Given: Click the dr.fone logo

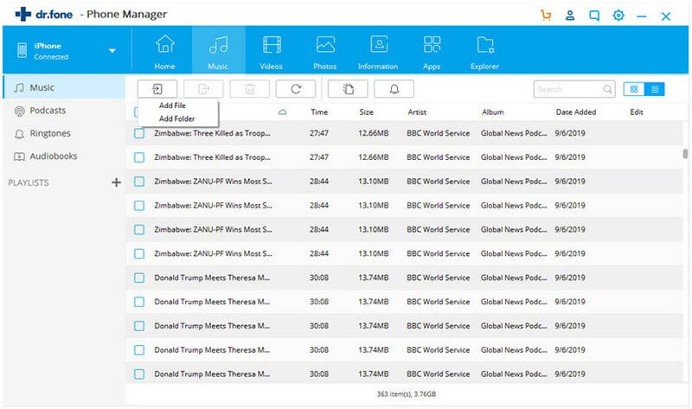Looking at the screenshot, I should [44, 15].
